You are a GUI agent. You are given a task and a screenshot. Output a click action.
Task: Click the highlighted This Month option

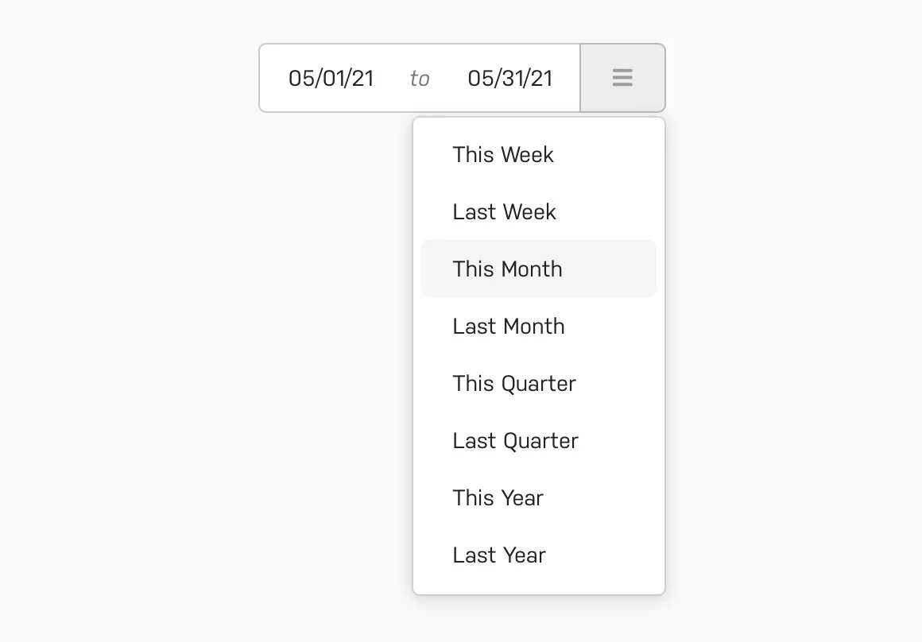point(507,269)
